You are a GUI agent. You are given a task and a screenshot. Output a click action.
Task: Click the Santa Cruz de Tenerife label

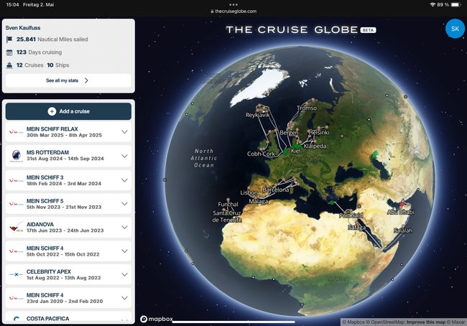pyautogui.click(x=227, y=216)
